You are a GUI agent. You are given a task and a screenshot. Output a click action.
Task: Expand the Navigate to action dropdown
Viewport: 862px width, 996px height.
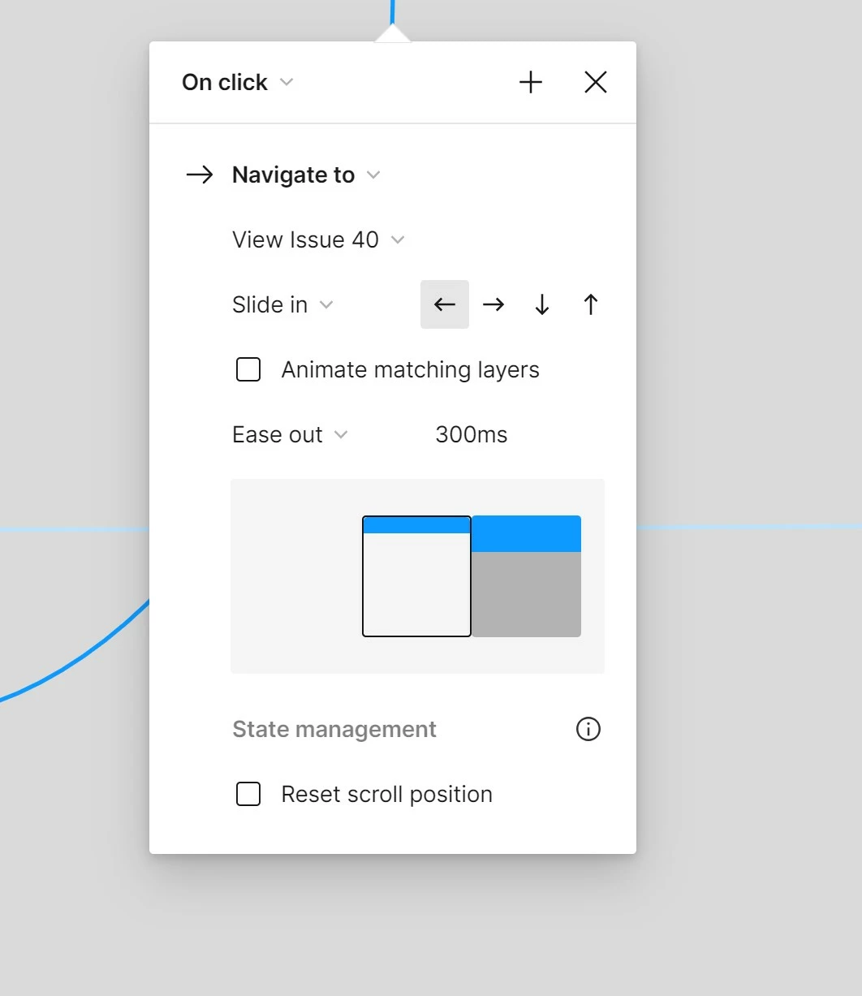(x=373, y=175)
